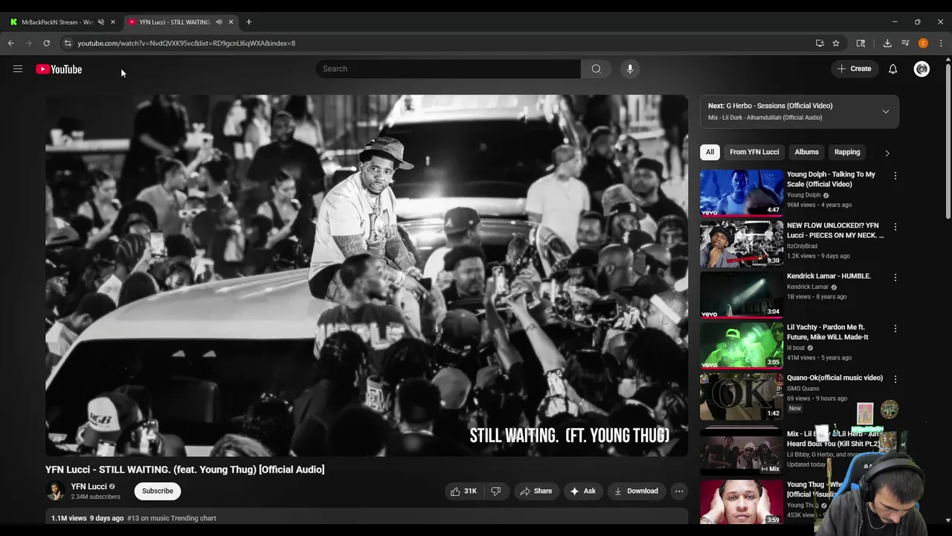952x536 pixels.
Task: Open browser downloads icon
Action: (887, 43)
